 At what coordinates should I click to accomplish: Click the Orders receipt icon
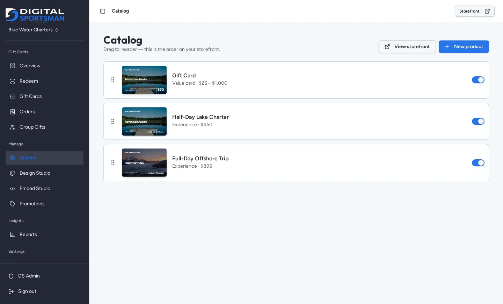click(13, 112)
